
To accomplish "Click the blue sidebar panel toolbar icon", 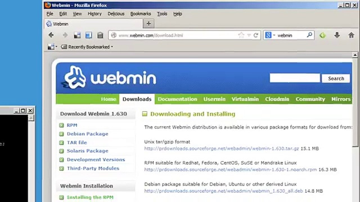I will tap(89, 35).
